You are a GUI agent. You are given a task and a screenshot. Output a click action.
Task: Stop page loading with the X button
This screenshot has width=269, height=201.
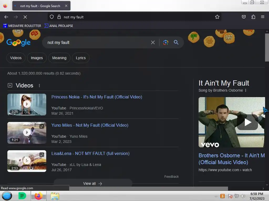coord(25,17)
